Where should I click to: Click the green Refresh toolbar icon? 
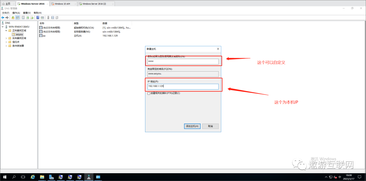pyautogui.click(x=27, y=18)
